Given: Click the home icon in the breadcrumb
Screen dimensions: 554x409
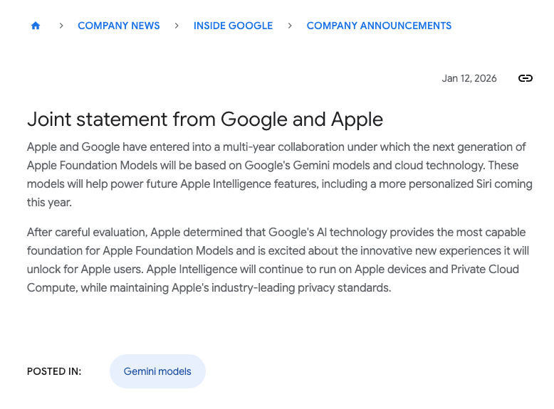Looking at the screenshot, I should pyautogui.click(x=36, y=26).
